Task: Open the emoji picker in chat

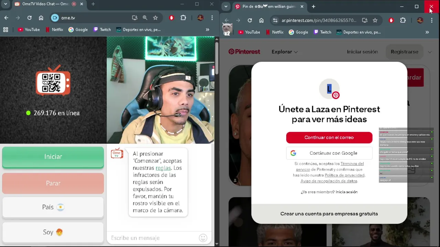Action: [203, 238]
